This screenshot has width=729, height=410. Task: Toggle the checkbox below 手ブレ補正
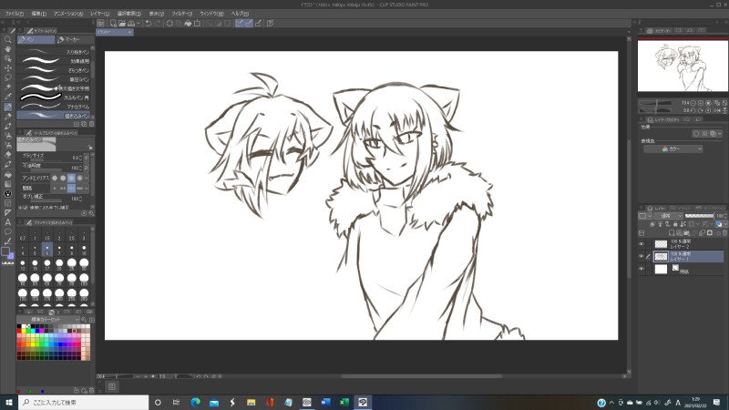point(25,208)
